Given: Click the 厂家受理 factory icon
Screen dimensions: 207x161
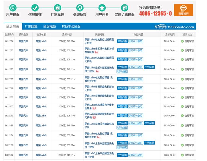Looking at the screenshot, I should (x=57, y=8).
